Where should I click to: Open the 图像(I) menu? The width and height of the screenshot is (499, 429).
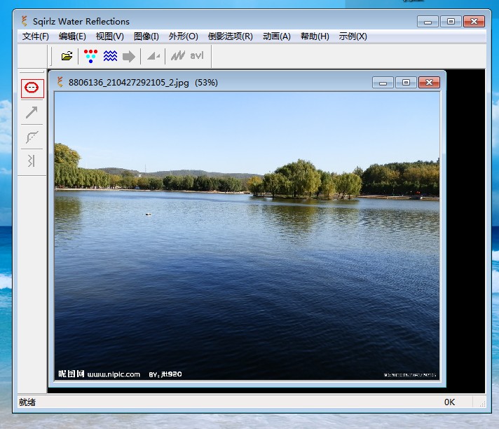pos(146,36)
